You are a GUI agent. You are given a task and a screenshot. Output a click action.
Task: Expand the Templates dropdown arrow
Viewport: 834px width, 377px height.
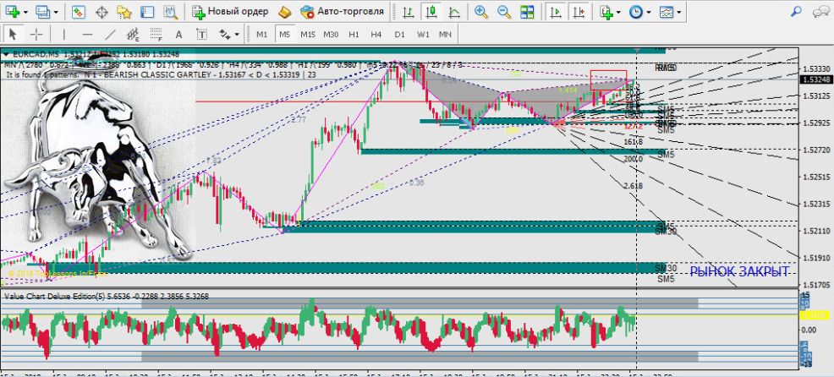pos(678,12)
